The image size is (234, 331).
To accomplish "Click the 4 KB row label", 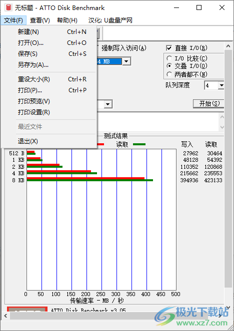I will coord(18,174).
